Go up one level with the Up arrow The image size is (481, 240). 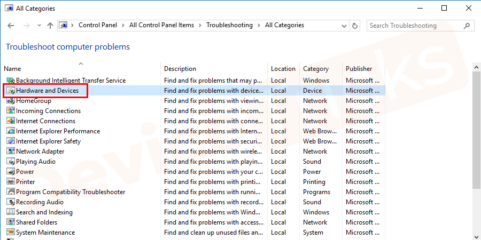tap(50, 26)
